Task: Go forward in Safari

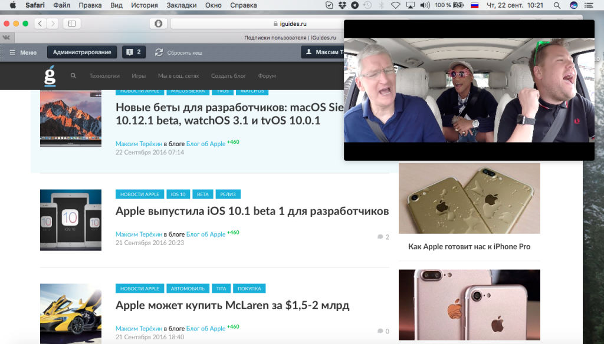Action: point(52,24)
